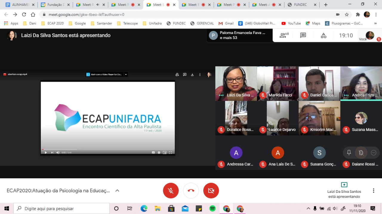382x214 pixels.
Task: Download the abertura ecap.mp4 file
Action: (x=192, y=74)
